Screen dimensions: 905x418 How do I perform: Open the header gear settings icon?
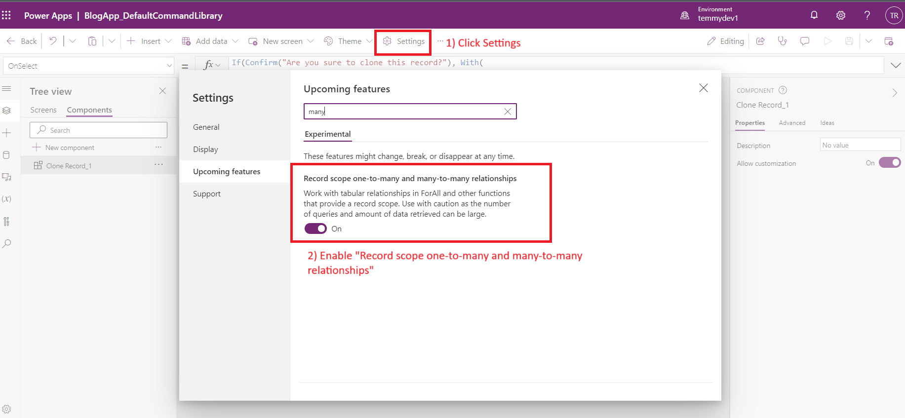click(841, 15)
